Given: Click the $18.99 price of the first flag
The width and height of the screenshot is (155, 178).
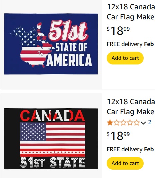Looking at the screenshot, I should [x=118, y=30].
